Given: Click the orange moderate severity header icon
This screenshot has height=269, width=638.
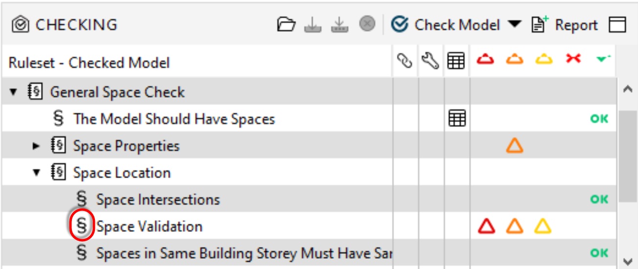Looking at the screenshot, I should click(x=514, y=60).
